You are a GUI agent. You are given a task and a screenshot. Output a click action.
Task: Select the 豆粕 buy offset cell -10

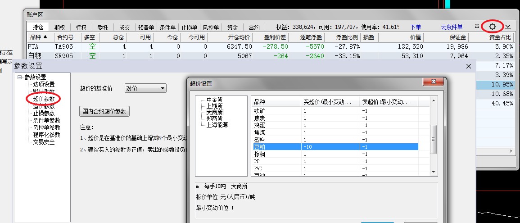(330, 147)
